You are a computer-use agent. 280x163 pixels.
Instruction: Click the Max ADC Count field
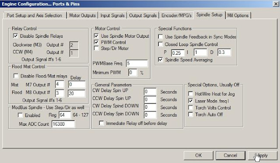click(63, 124)
